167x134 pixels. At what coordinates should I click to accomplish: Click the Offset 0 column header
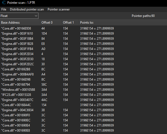point(47,22)
